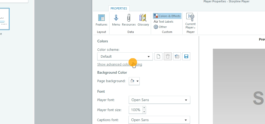Open the Features layout settings
Image resolution: width=265 pixels, height=124 pixels.
pos(101,20)
